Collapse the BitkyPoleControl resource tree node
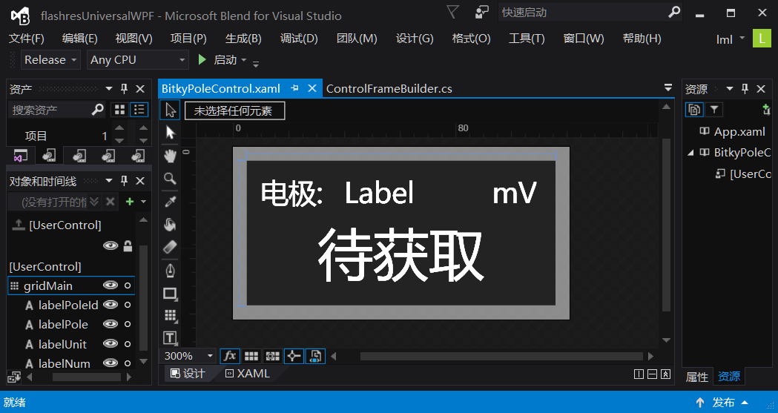 click(x=690, y=153)
